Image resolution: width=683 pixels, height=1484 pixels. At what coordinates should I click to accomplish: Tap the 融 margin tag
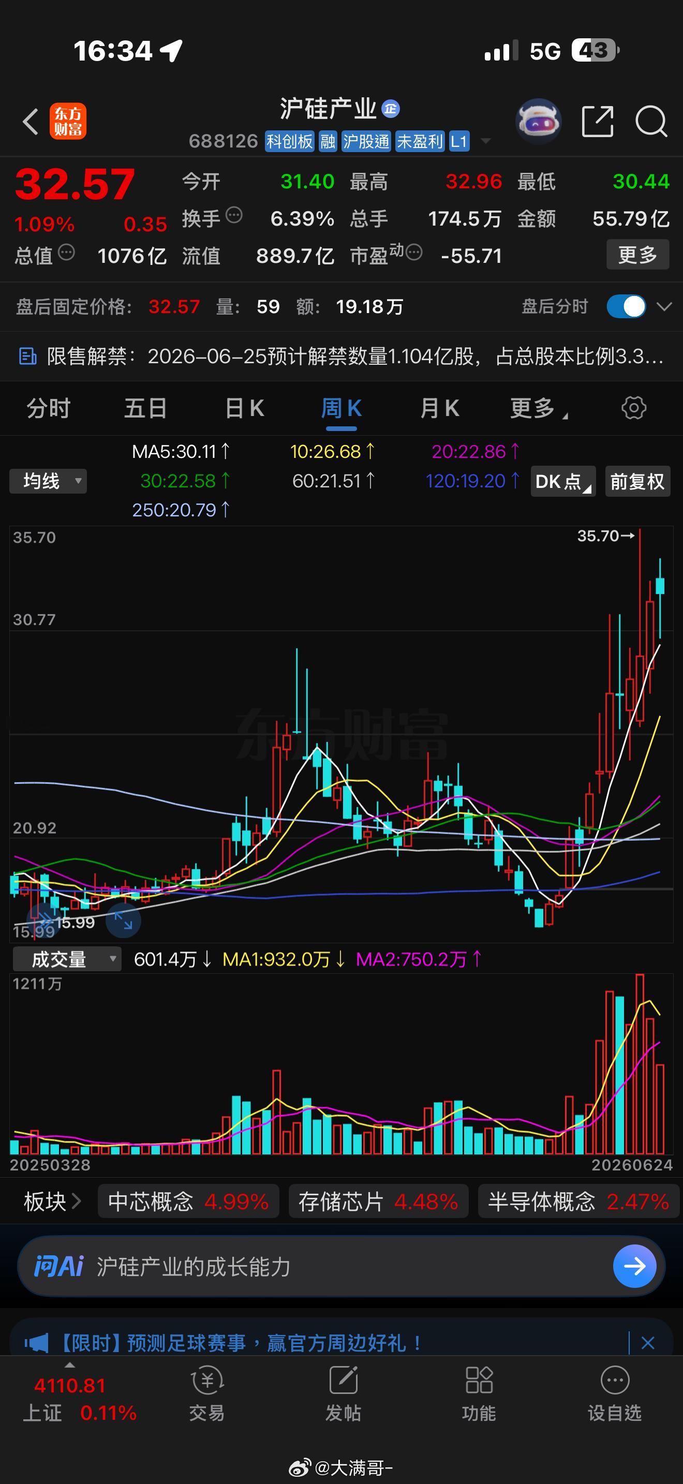coord(328,141)
